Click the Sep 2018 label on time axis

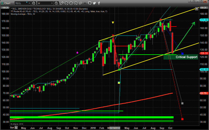pos(162,128)
